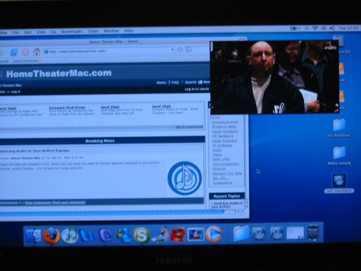Open the Breaking News forum link
361x271 pixels.
(x=224, y=126)
